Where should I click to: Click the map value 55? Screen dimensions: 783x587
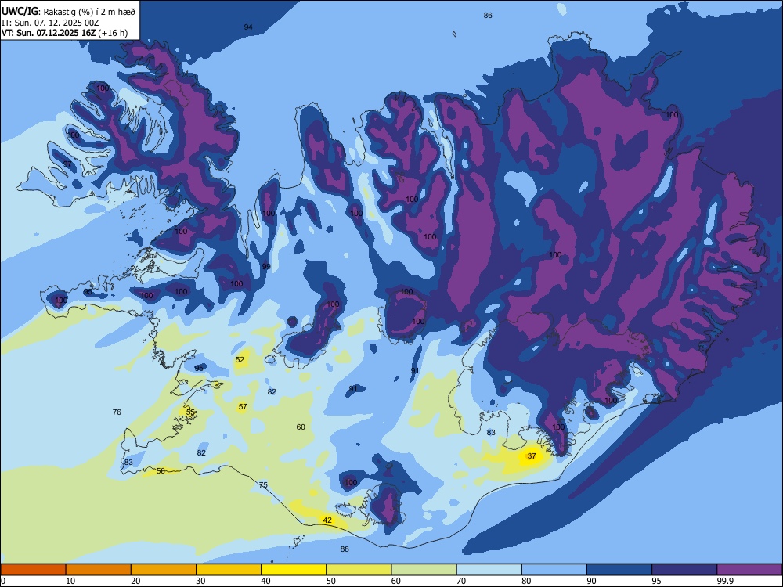tap(190, 412)
